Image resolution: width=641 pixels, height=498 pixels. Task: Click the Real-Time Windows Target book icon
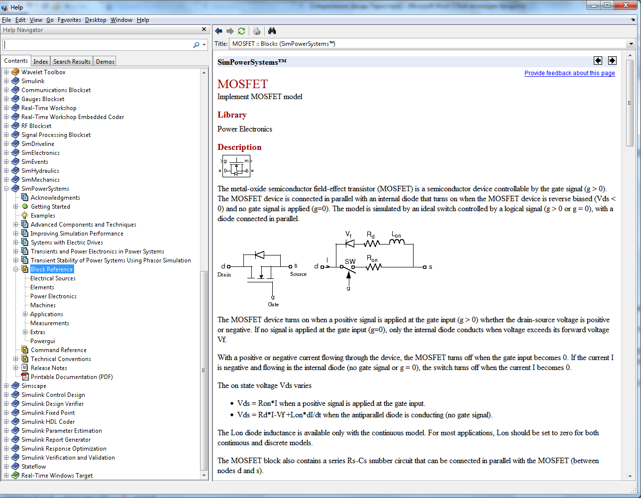[15, 476]
